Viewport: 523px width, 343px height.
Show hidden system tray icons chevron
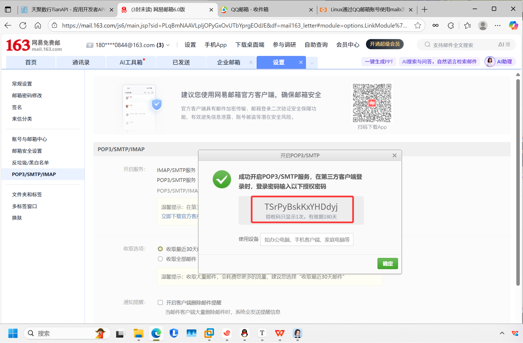click(502, 333)
